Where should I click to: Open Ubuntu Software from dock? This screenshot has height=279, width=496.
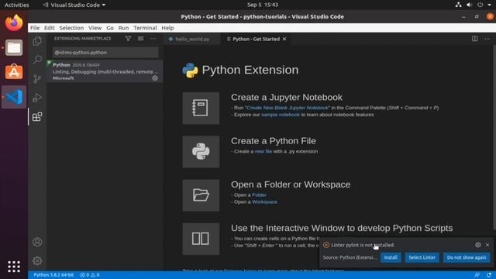(14, 72)
